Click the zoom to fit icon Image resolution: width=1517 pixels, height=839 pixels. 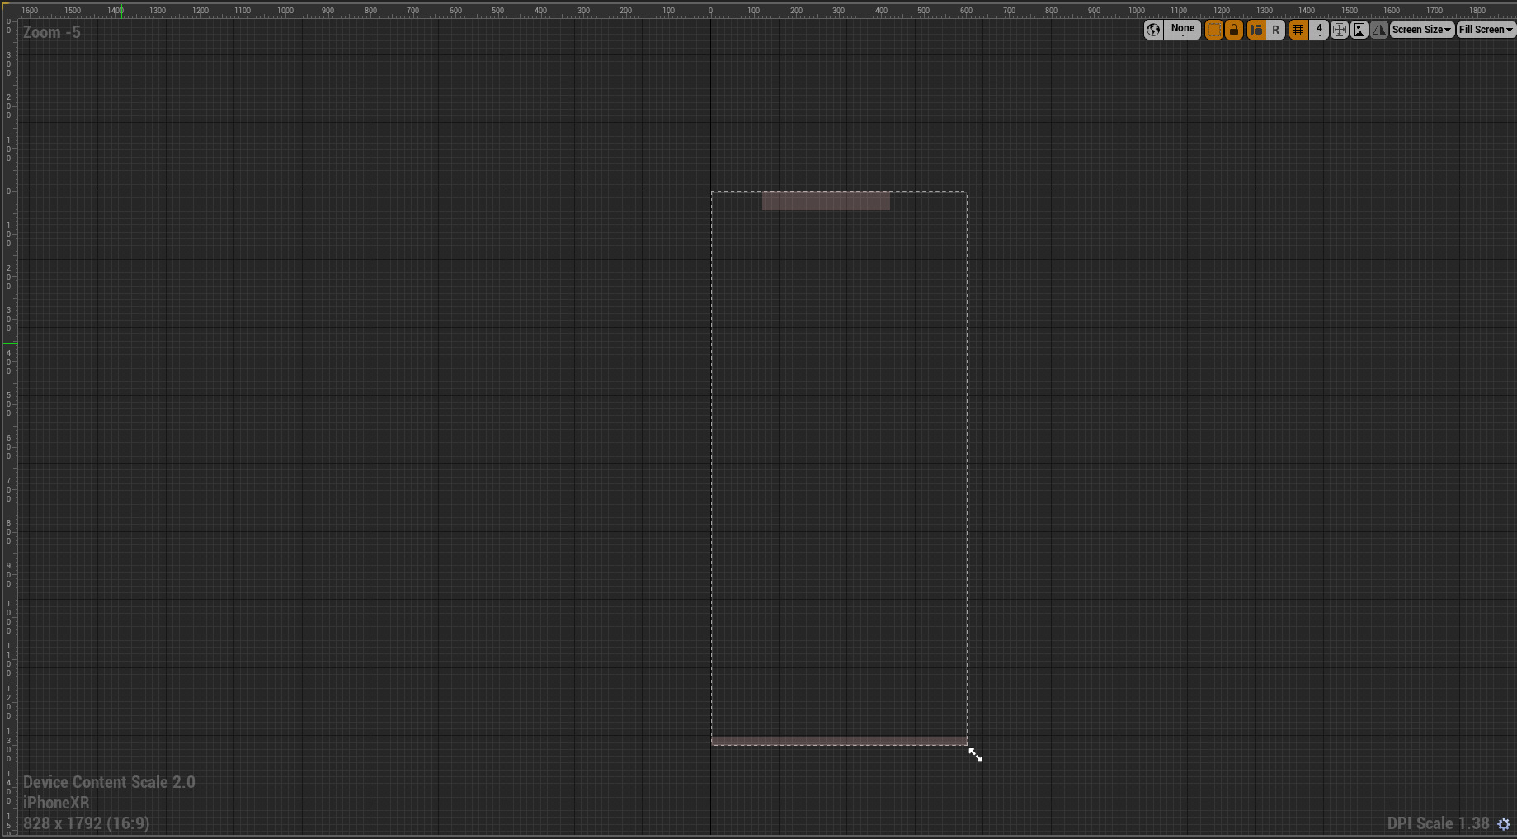pyautogui.click(x=1339, y=30)
